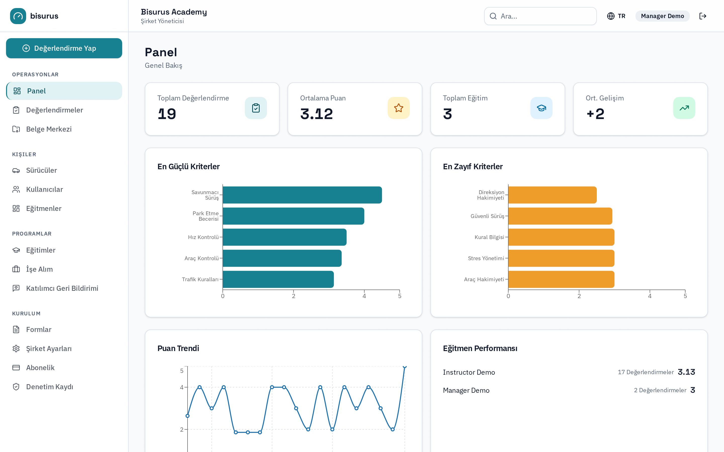
Task: Select the Kural Bilgisi orange bar
Action: 561,237
